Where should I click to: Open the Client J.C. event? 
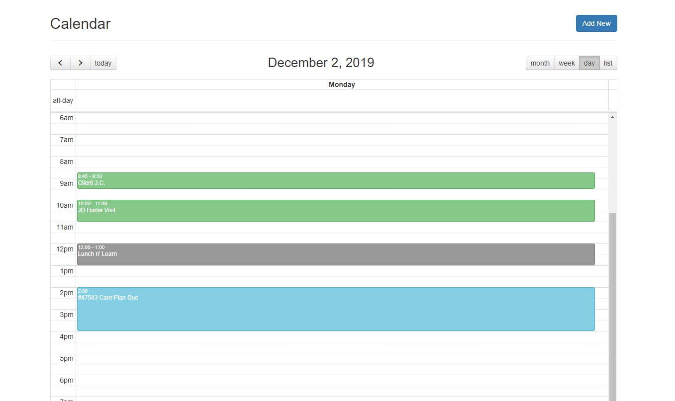click(336, 180)
